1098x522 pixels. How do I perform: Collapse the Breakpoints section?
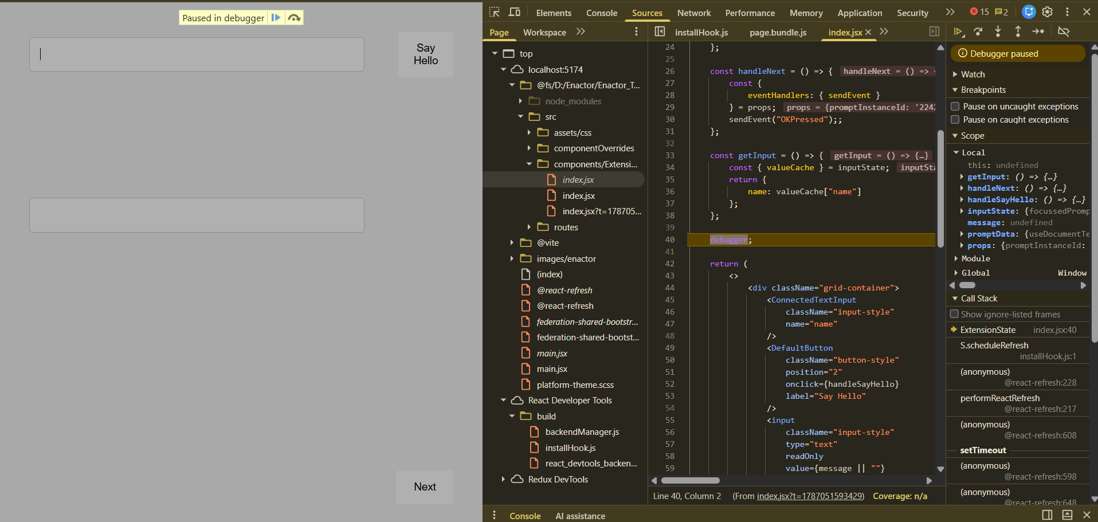point(955,90)
